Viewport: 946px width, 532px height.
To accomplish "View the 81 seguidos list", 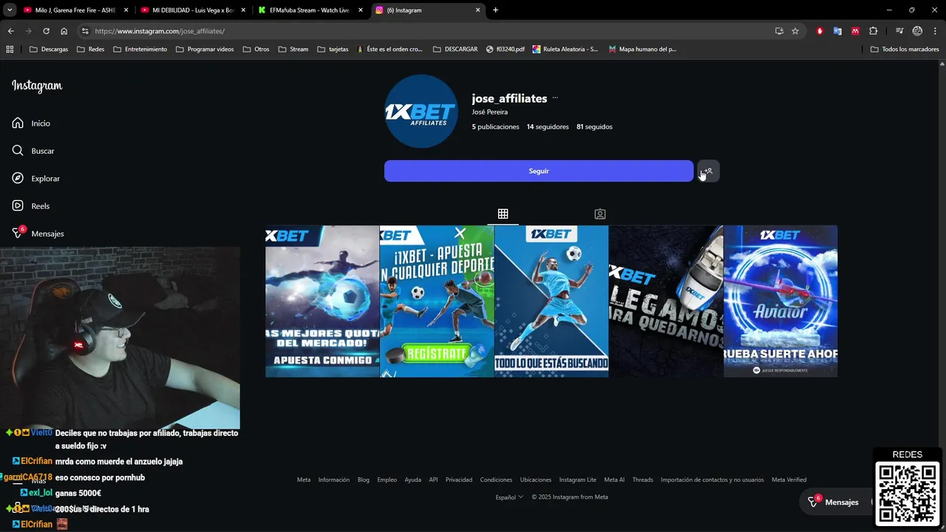I will [594, 127].
